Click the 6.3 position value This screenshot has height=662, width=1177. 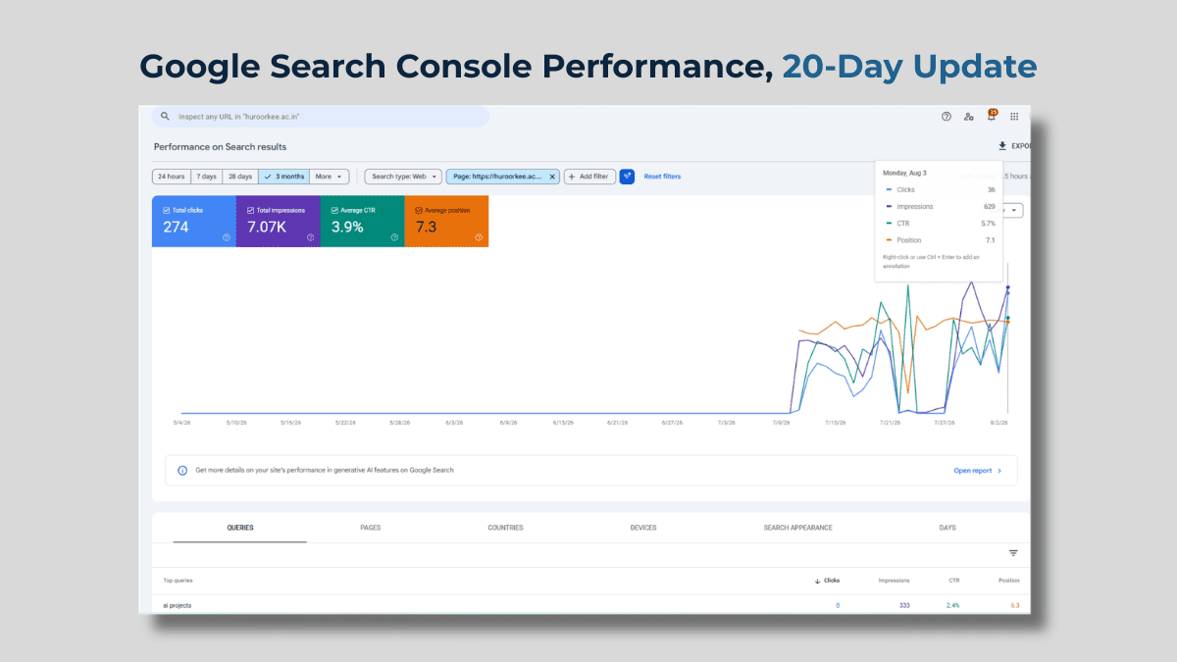point(1014,605)
